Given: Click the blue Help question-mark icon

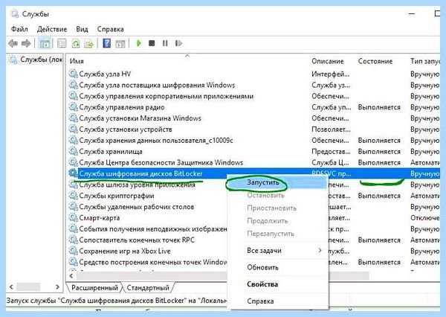Looking at the screenshot, I should coord(106,43).
